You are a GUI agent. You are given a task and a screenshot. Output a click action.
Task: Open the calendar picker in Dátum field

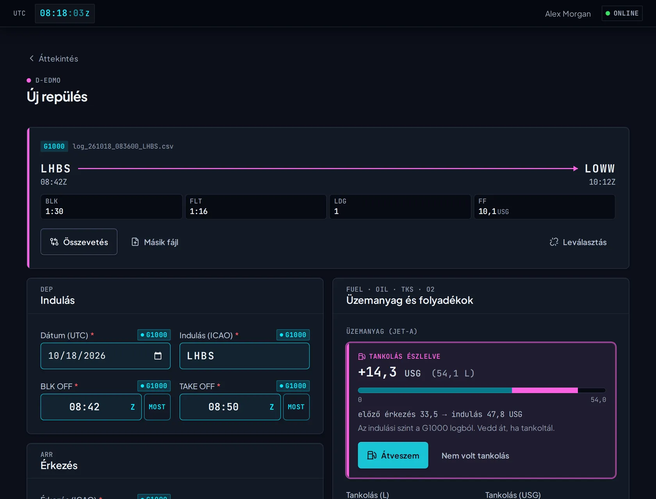[x=158, y=356]
